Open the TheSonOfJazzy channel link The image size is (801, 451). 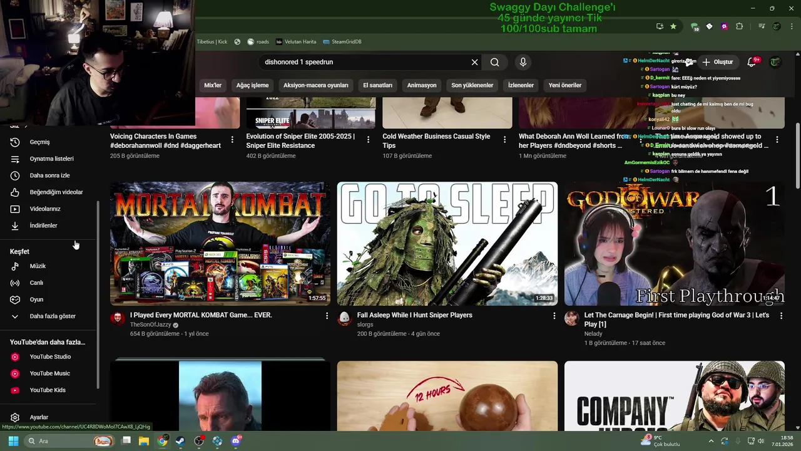[x=150, y=325]
